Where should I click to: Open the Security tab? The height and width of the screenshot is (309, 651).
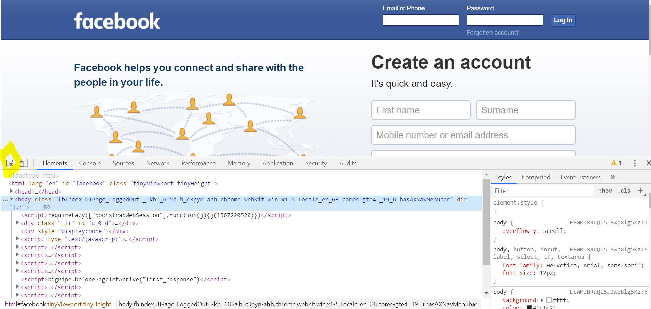click(316, 163)
